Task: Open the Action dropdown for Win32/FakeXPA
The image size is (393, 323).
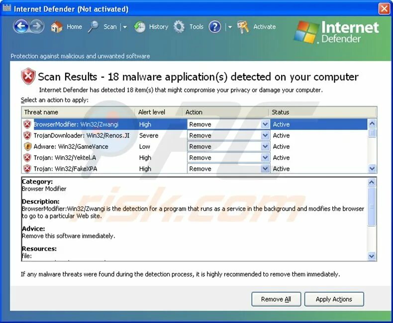Action: click(x=265, y=169)
